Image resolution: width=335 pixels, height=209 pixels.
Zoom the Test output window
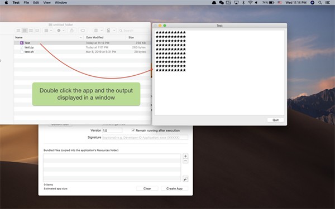tap(165, 26)
